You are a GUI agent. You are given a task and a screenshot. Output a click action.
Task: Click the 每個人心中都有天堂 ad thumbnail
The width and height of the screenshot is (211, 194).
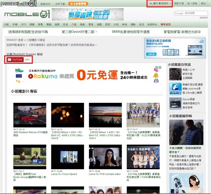175,74
